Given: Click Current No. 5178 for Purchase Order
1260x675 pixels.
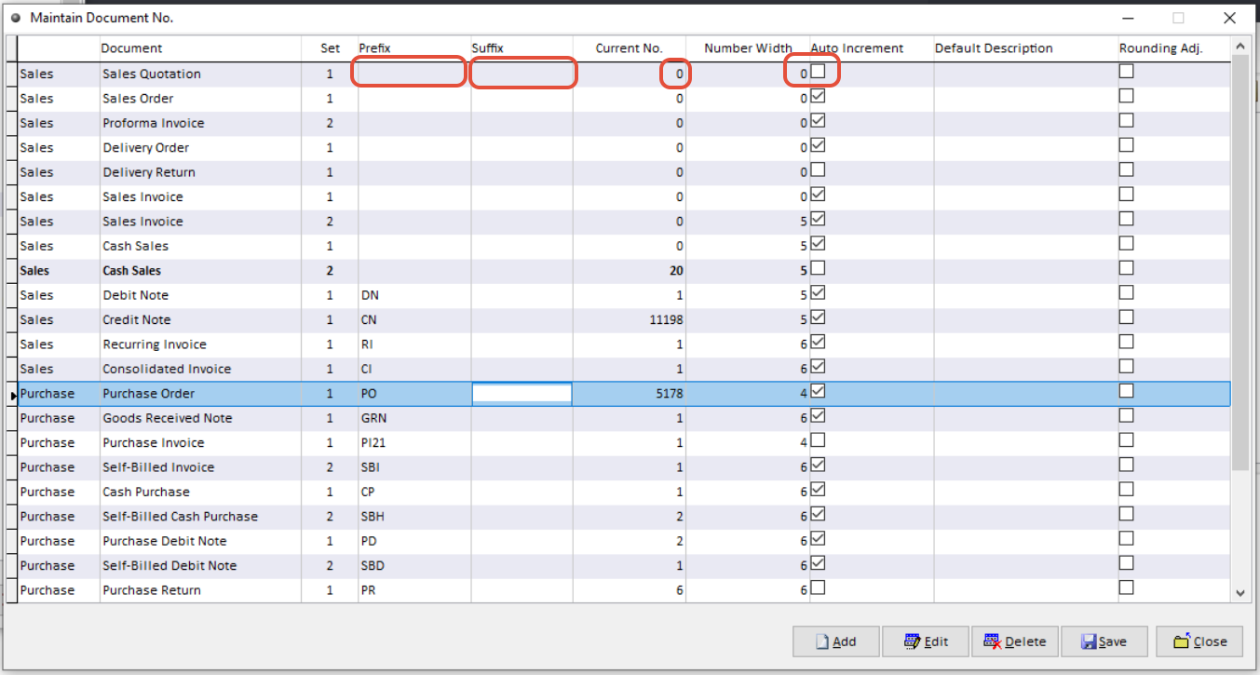Looking at the screenshot, I should (670, 394).
